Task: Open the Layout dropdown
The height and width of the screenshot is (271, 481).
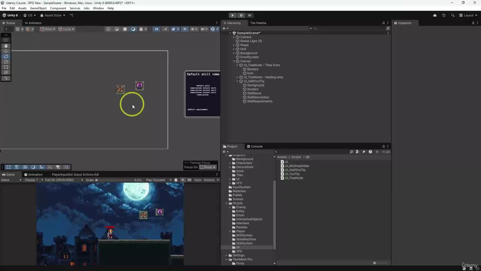Action: pos(469,15)
